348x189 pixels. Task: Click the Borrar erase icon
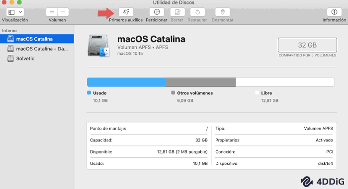[x=177, y=12]
